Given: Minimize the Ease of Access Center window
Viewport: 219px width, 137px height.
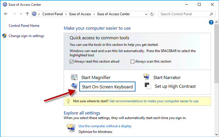Looking at the screenshot, I should (187, 4).
